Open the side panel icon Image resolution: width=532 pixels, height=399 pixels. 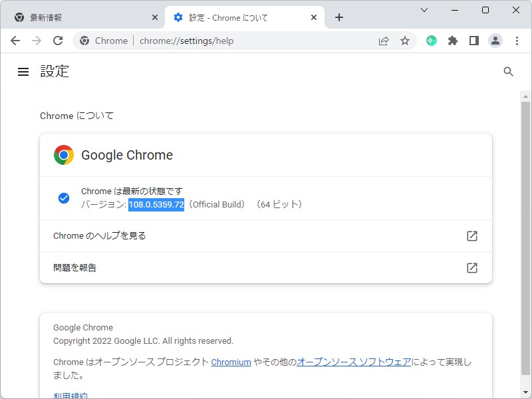coord(474,41)
